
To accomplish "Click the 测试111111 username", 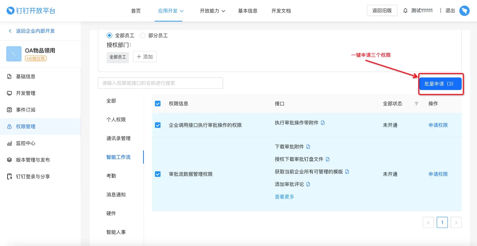I will (x=422, y=11).
